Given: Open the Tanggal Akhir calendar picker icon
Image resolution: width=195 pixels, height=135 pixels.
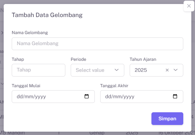Looking at the screenshot, I should point(175,96).
